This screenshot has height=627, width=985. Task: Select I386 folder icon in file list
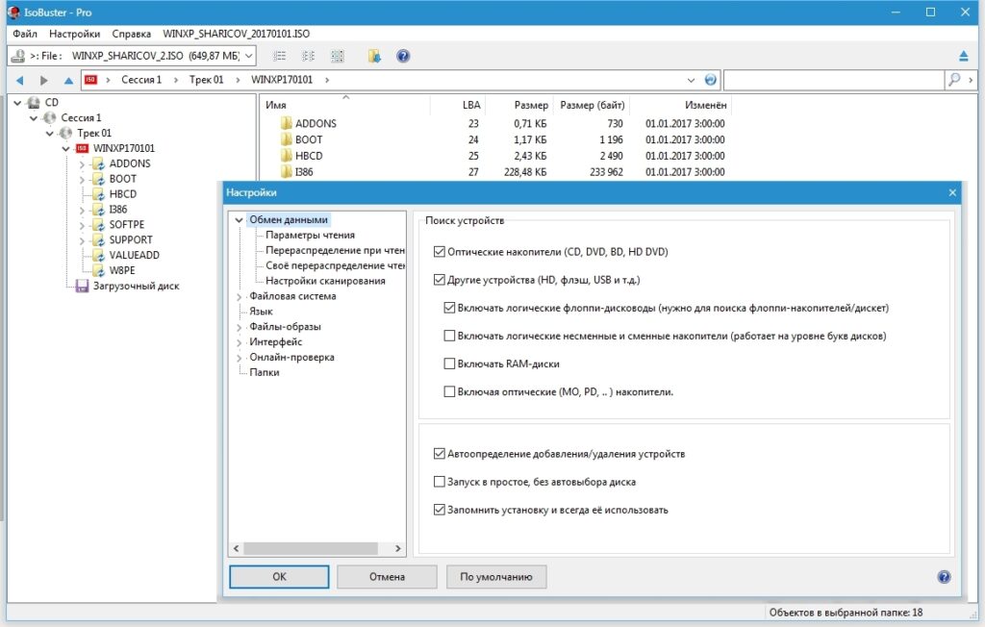click(287, 171)
